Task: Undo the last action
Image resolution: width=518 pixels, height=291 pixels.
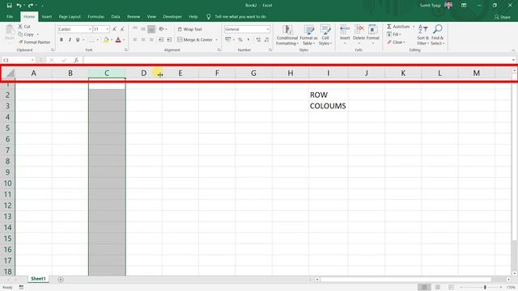Action: [x=19, y=6]
